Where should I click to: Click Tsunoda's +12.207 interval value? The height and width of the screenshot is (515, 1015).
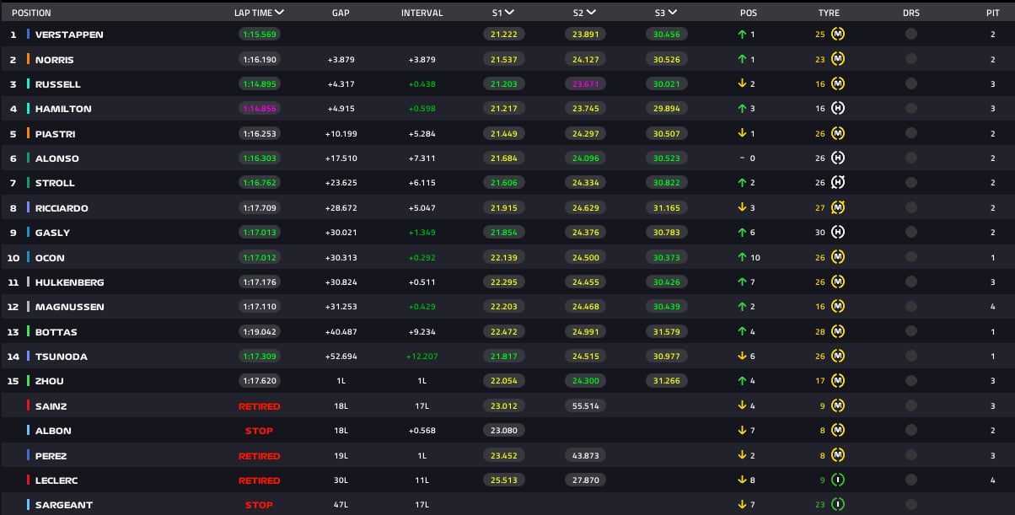(422, 357)
